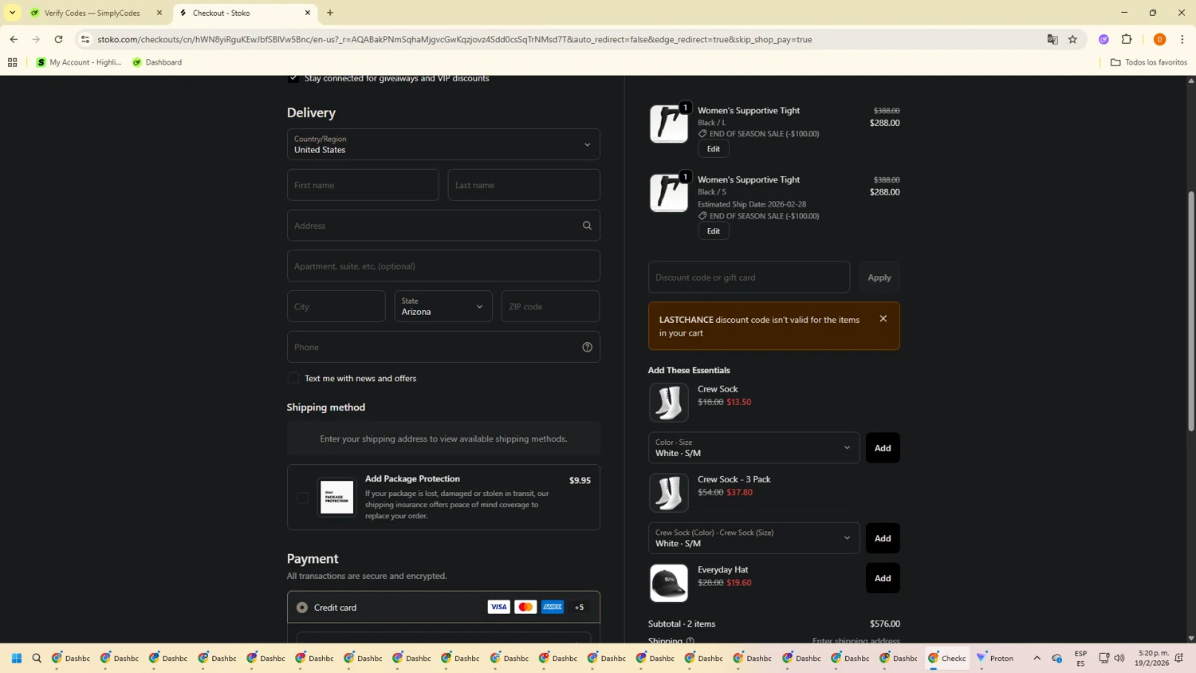Close the Verify Codes tab
Screen dimensions: 1196x673
[x=159, y=13]
